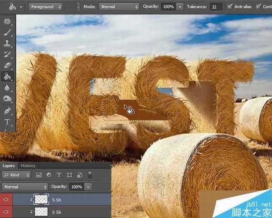272x218 pixels.
Task: Open the Foreground fill source dropdown
Action: click(47, 7)
